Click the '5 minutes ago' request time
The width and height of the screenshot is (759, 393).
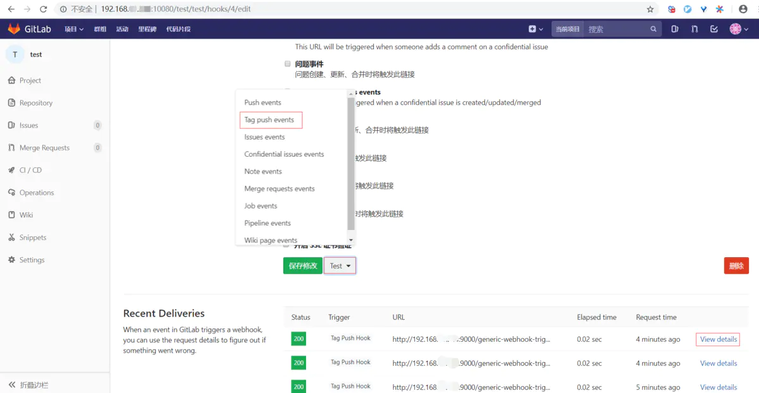[658, 387]
